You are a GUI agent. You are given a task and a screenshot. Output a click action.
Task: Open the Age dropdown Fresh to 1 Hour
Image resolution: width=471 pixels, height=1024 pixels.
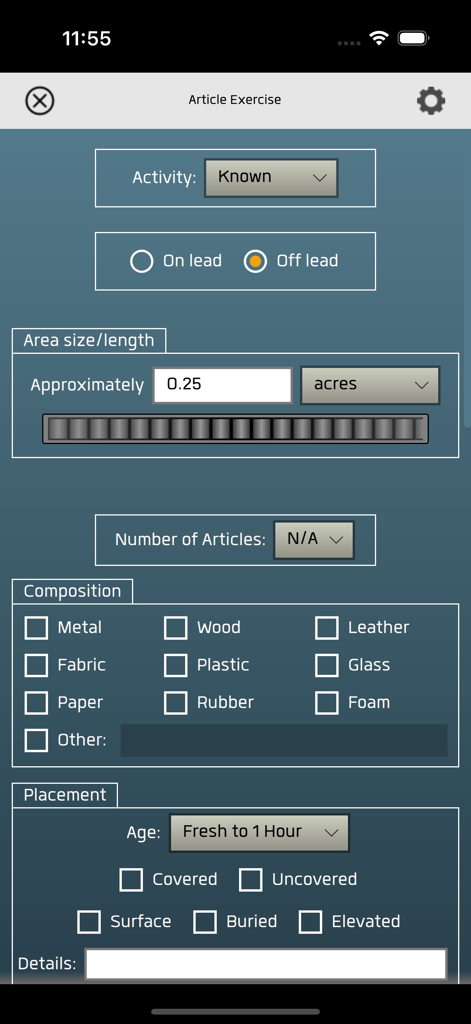pos(260,833)
